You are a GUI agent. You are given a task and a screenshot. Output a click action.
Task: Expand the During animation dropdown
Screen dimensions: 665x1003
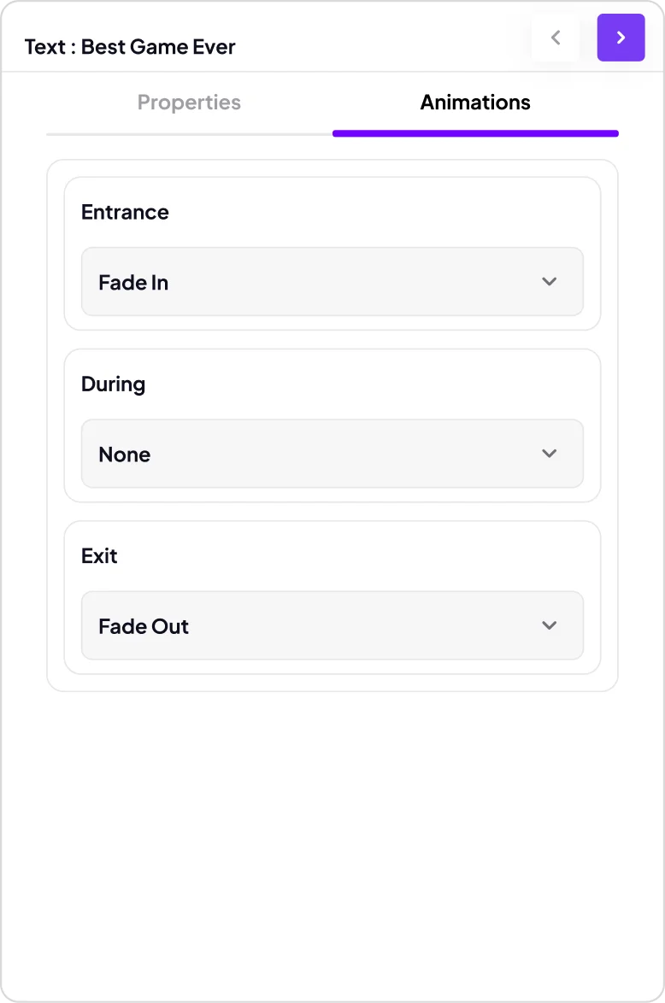[332, 454]
